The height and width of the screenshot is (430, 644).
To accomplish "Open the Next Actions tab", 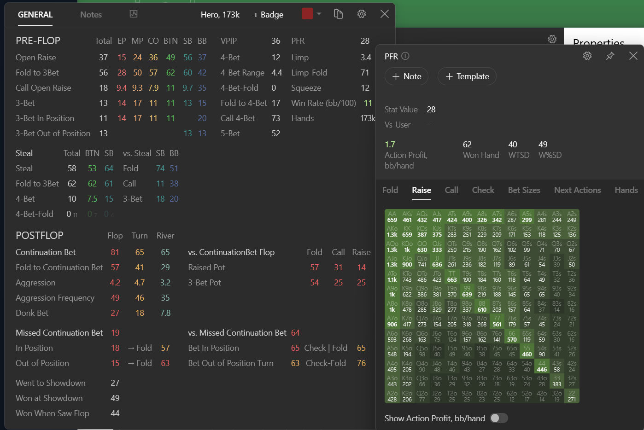I will (577, 190).
